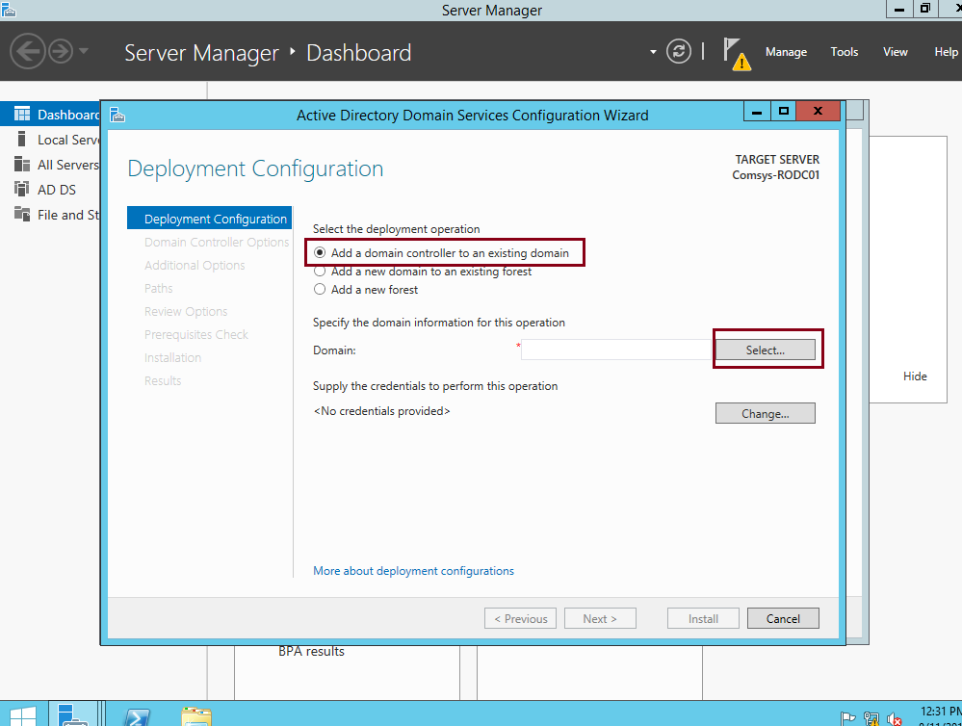The height and width of the screenshot is (726, 962).
Task: Click the Refresh icon in Server Manager
Action: tap(678, 52)
